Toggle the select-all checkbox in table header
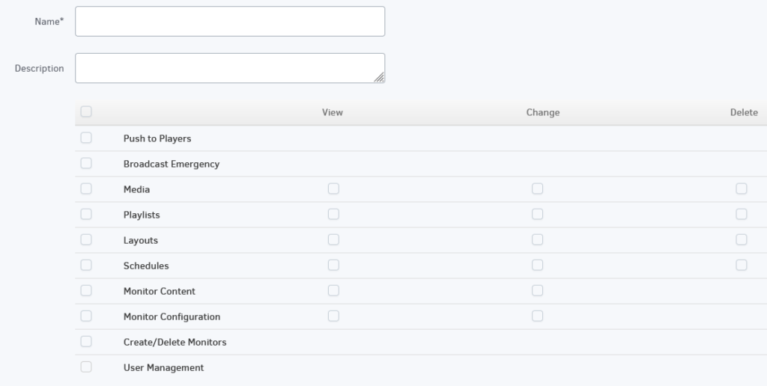 point(86,111)
